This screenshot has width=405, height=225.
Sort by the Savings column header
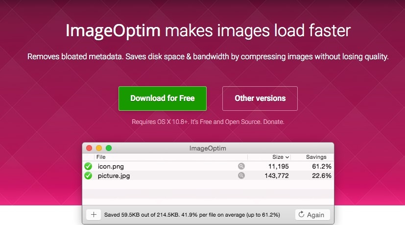click(x=316, y=157)
